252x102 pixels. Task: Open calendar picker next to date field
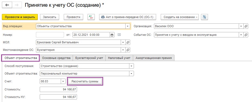(x=112, y=35)
